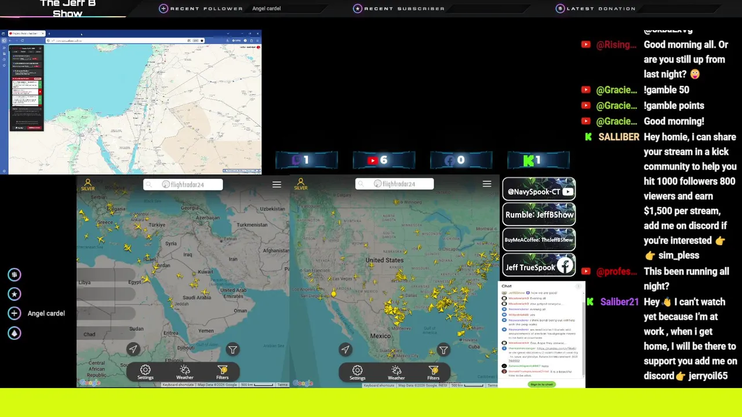Click the Kick viewer counter badge
Screen dimensions: 742x417
tap(539, 160)
